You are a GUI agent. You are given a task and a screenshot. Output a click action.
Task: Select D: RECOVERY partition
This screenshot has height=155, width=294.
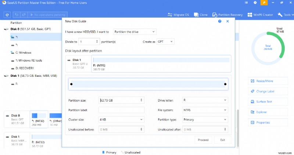tap(25, 68)
